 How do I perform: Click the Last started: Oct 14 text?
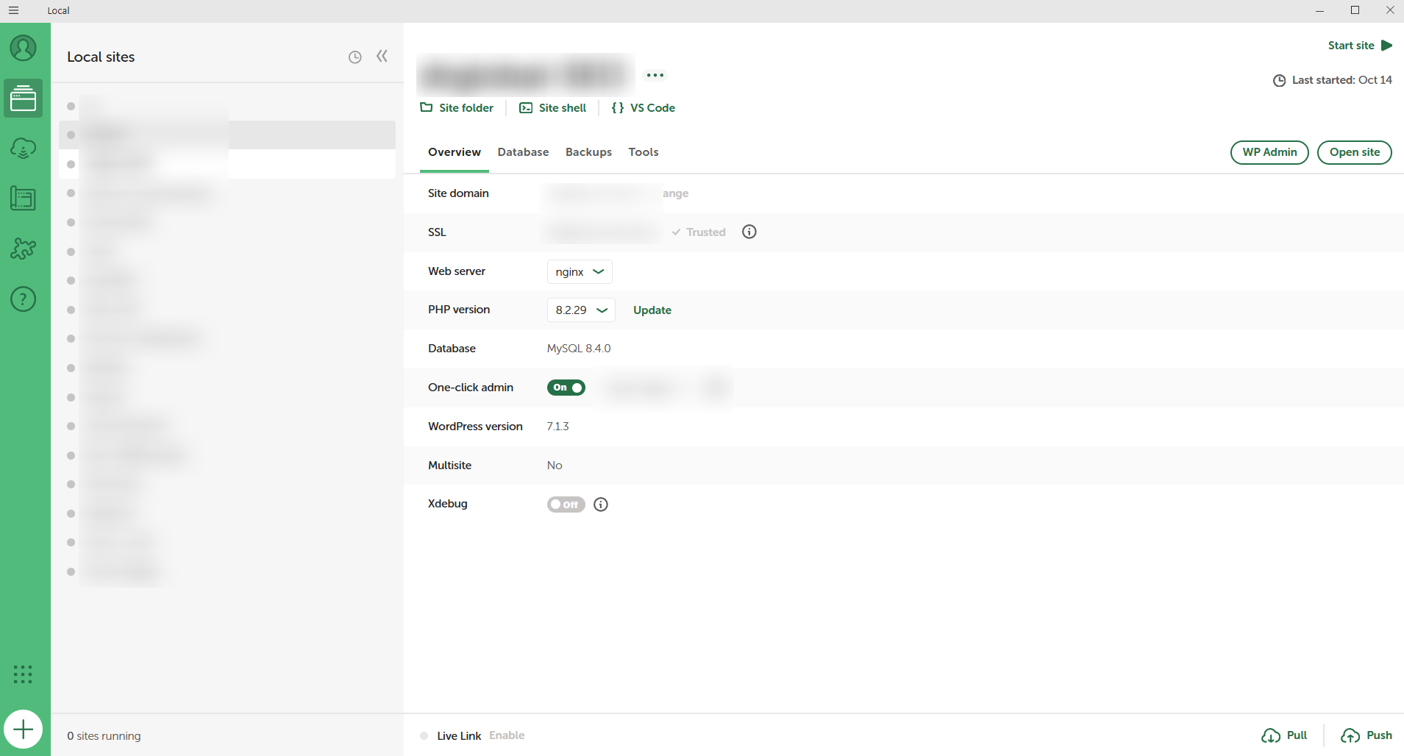1342,80
